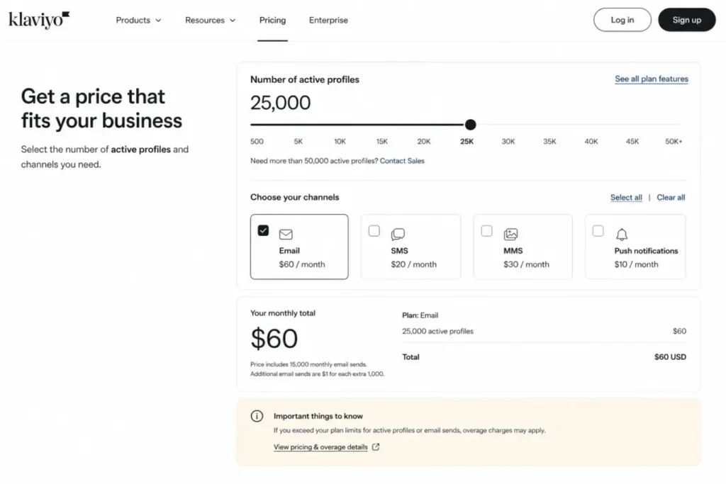This screenshot has width=726, height=484.
Task: Uncheck the Email channel checkbox
Action: pyautogui.click(x=263, y=230)
